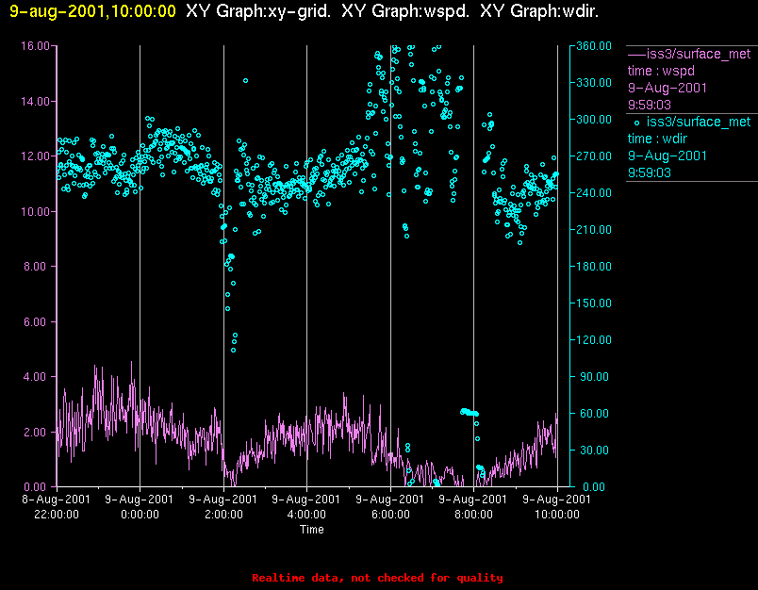Click right axis label 300.00
The width and height of the screenshot is (758, 590).
594,120
